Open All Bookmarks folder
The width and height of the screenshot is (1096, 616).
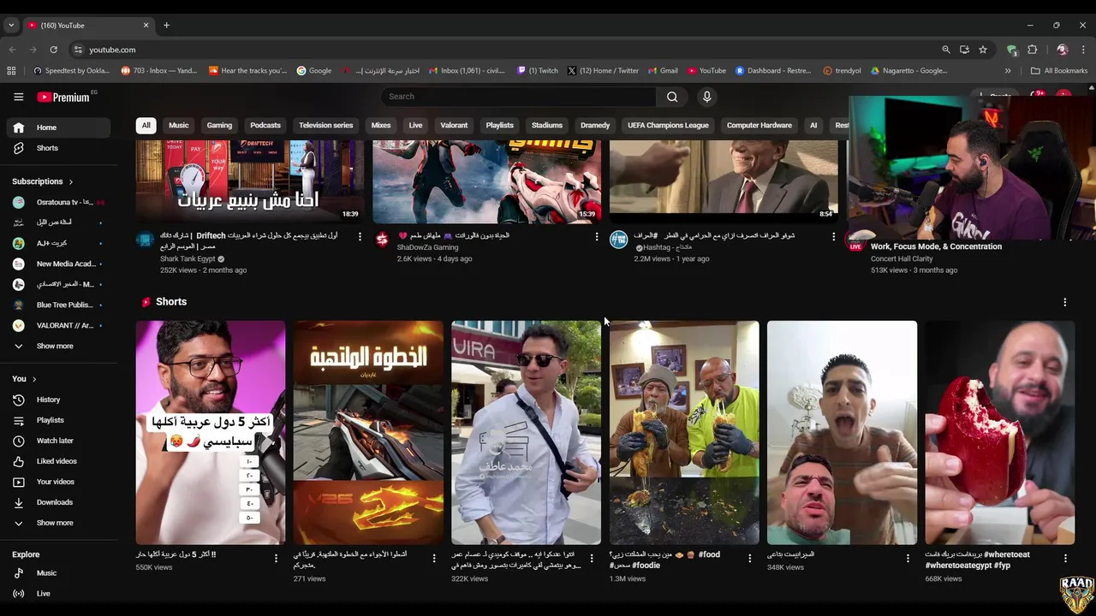tap(1059, 71)
